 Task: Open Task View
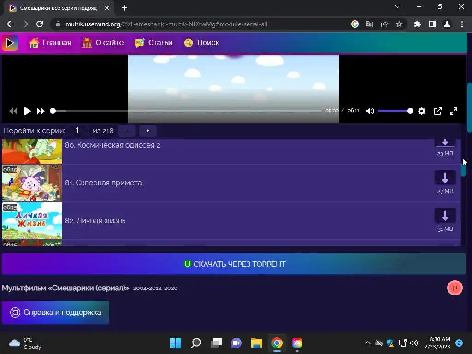[216, 343]
